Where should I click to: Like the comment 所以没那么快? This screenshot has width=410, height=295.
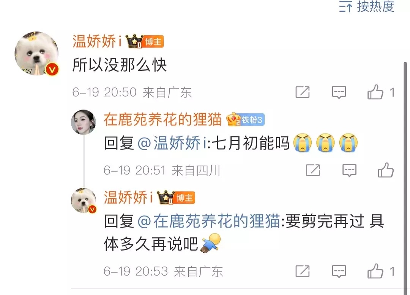click(x=375, y=92)
